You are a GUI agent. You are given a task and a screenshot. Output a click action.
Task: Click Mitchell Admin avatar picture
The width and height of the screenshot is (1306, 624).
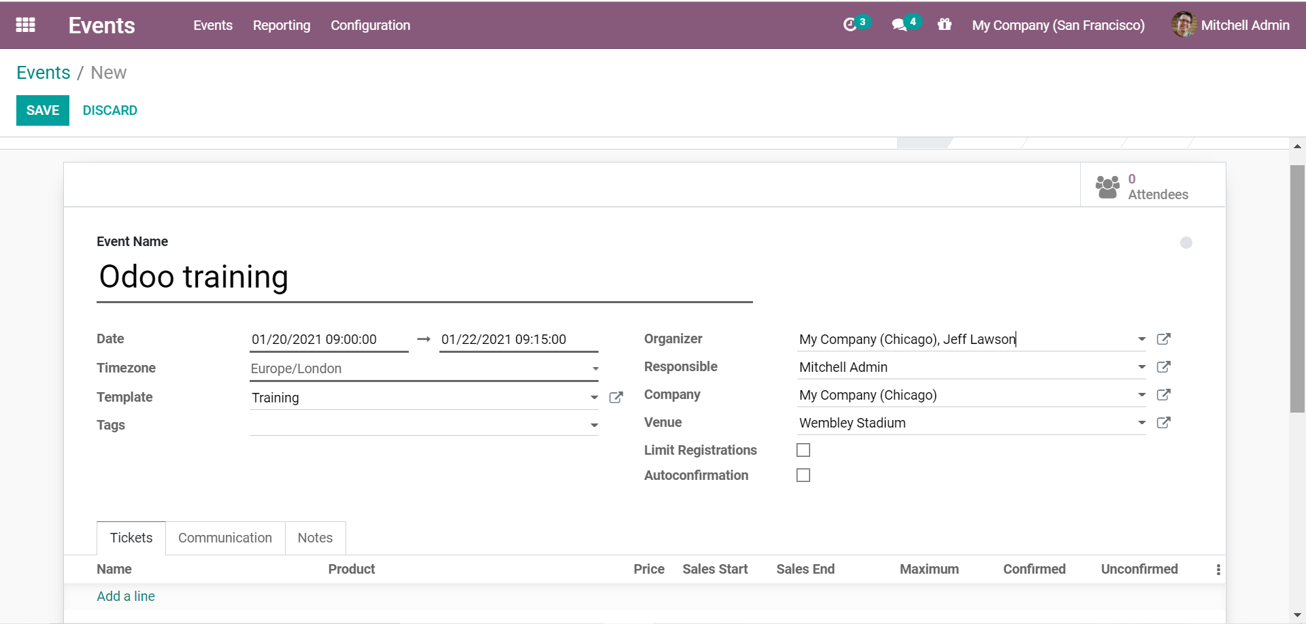point(1184,24)
